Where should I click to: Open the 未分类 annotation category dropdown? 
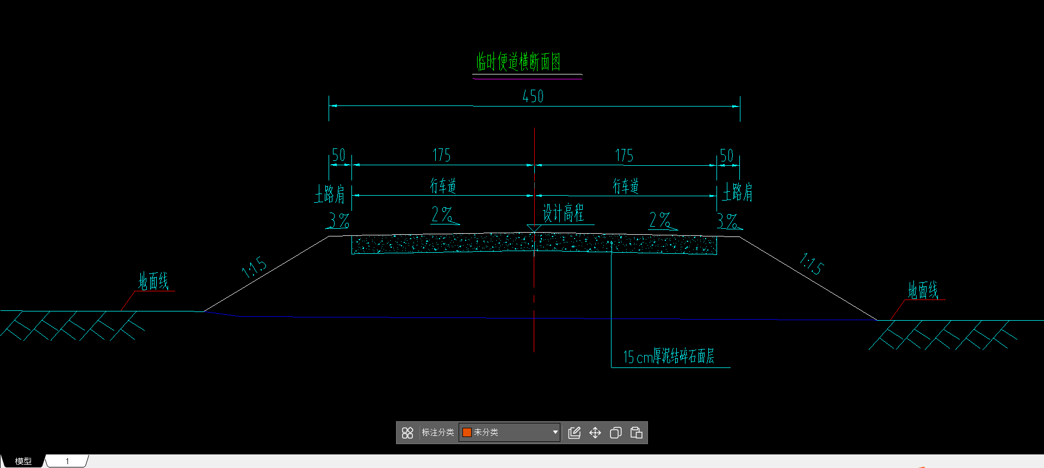point(510,432)
